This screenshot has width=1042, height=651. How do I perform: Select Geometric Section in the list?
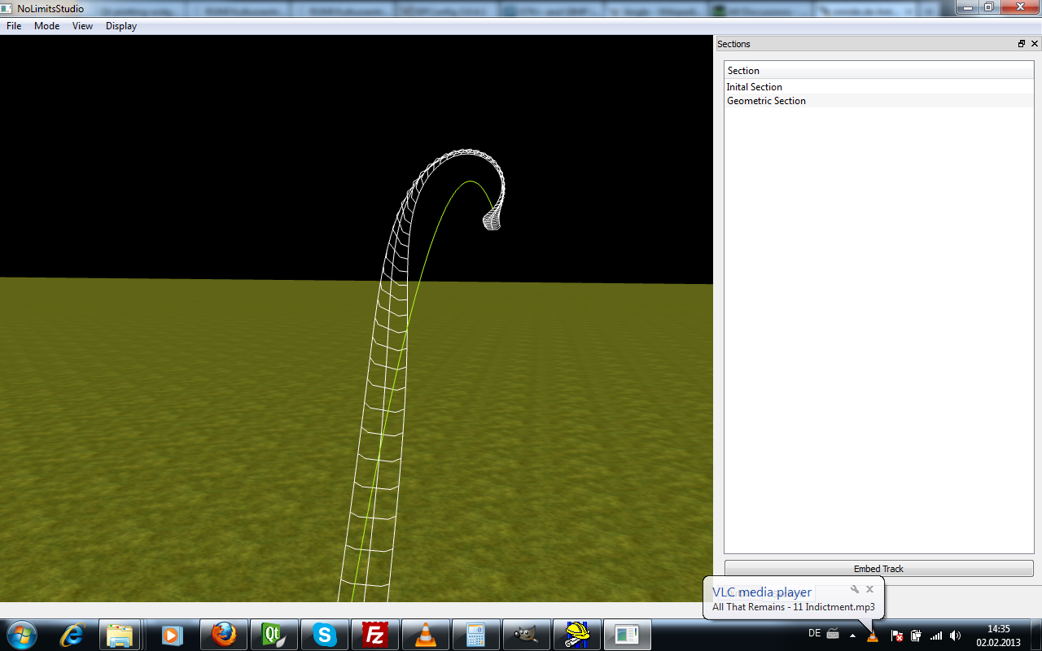point(766,101)
